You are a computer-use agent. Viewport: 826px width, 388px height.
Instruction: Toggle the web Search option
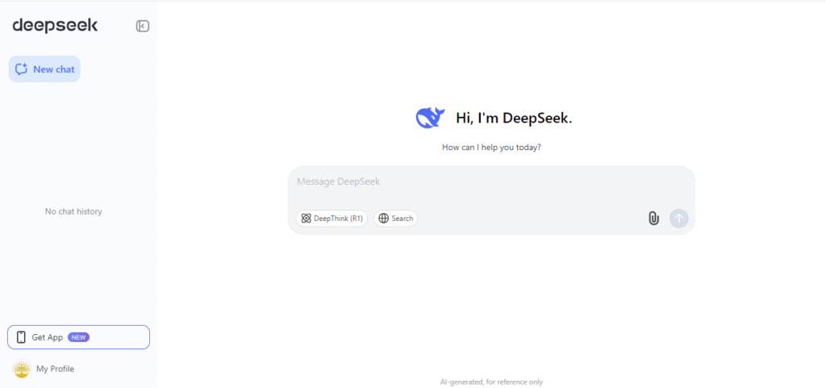395,219
